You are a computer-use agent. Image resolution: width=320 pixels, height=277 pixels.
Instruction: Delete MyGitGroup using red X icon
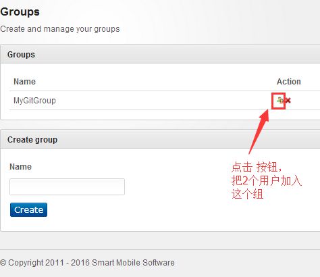288,101
